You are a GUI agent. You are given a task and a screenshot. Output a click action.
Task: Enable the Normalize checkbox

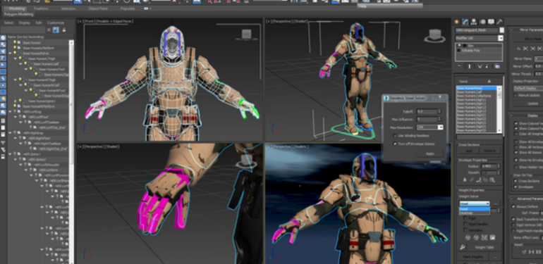tap(465, 230)
